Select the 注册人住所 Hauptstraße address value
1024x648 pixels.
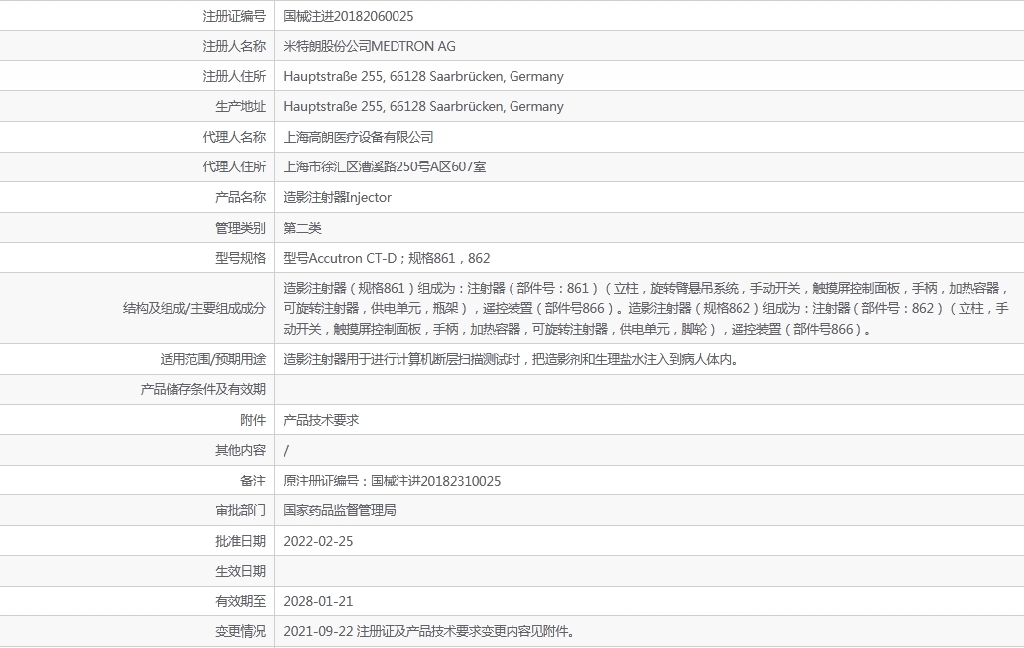(424, 76)
